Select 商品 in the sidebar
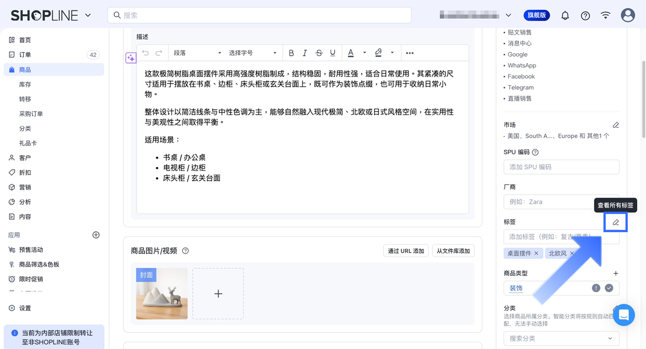 [x=54, y=69]
